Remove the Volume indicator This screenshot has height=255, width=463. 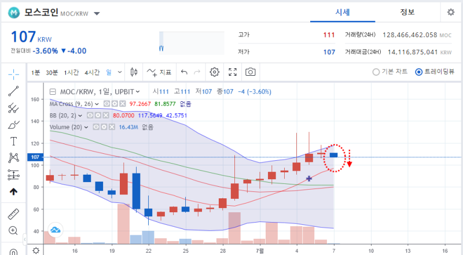[x=112, y=127]
